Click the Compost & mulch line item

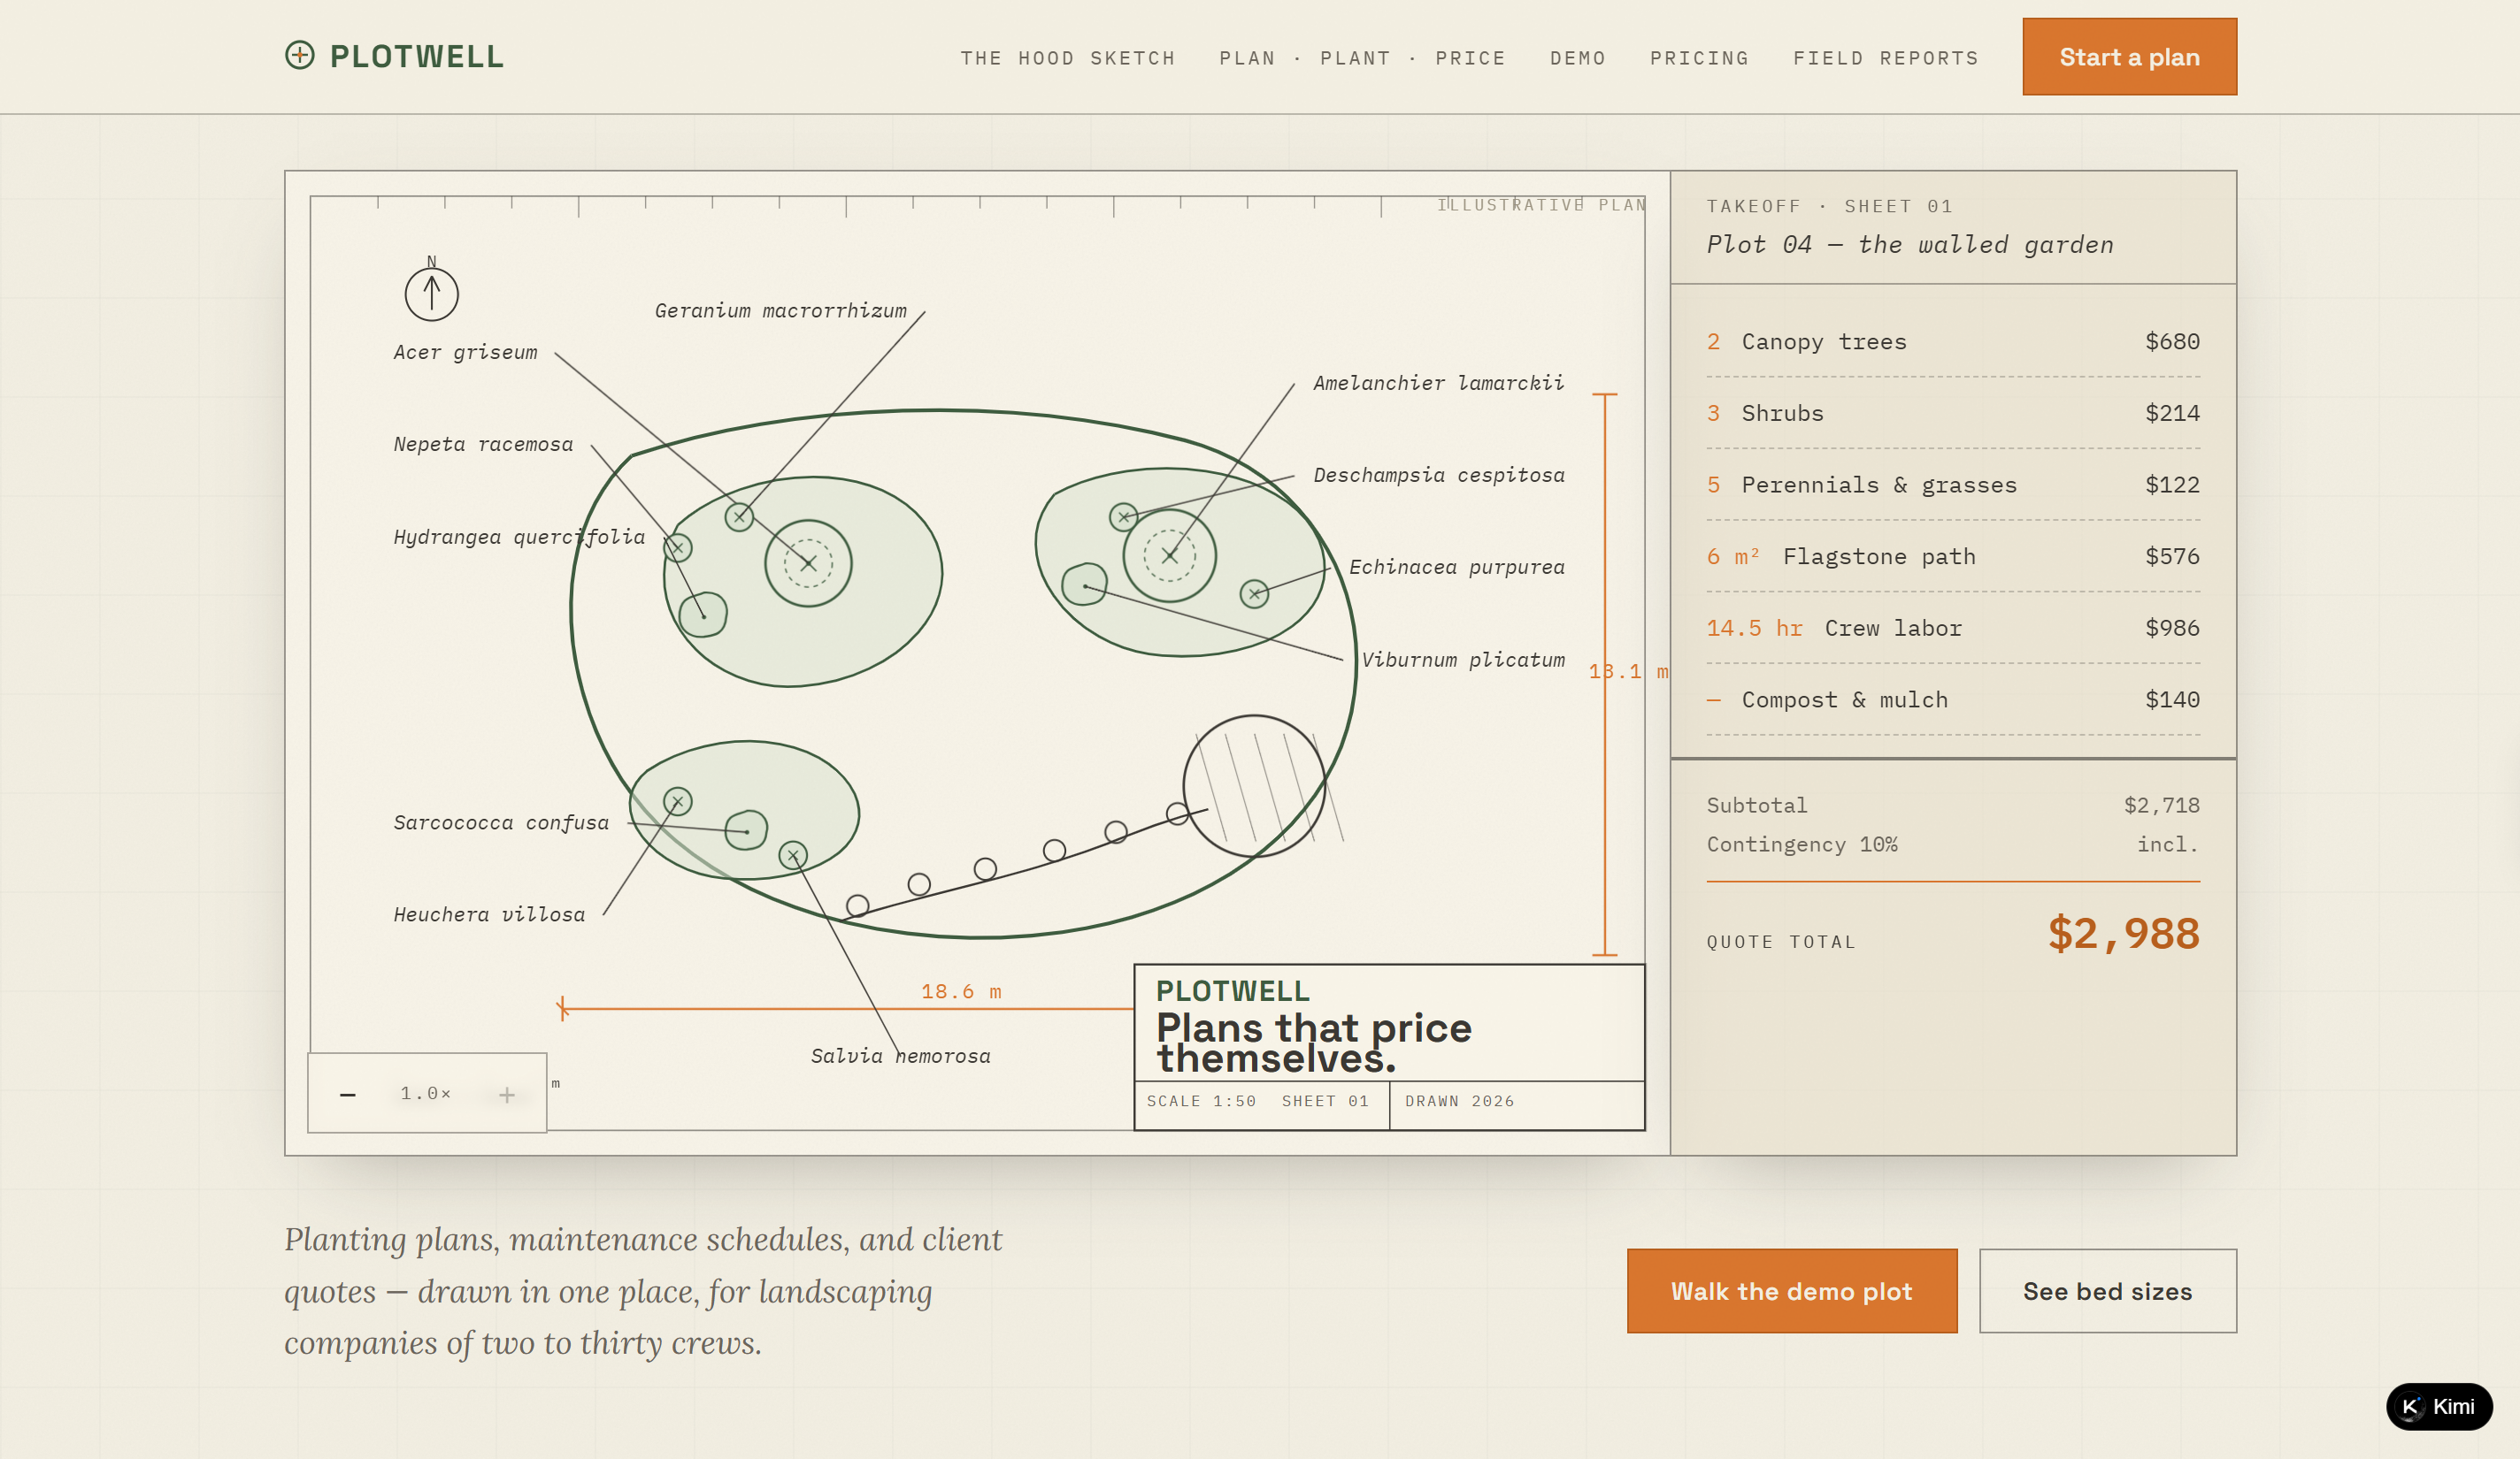tap(1953, 699)
